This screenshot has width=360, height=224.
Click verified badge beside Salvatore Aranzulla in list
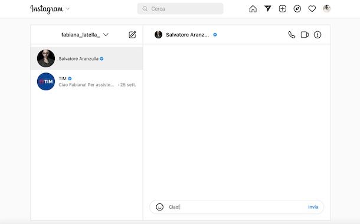tap(102, 59)
